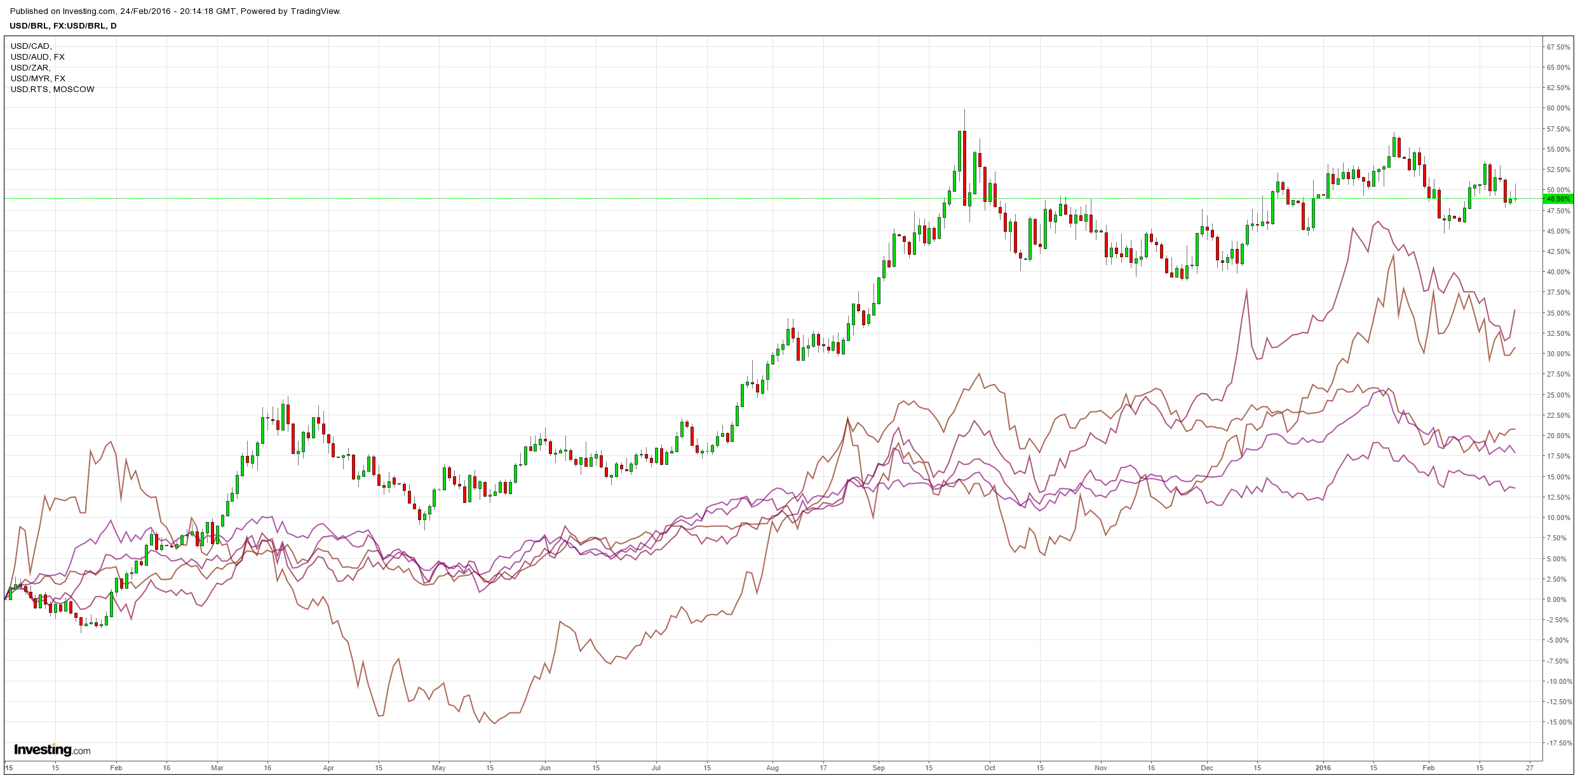
Task: Click the 2016 label on time axis
Action: pyautogui.click(x=1323, y=768)
